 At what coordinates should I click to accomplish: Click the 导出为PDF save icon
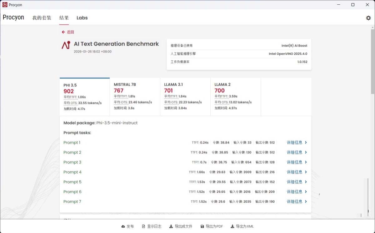click(202, 226)
